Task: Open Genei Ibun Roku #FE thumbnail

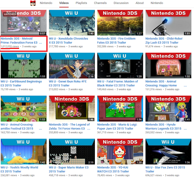Action: tap(72, 66)
